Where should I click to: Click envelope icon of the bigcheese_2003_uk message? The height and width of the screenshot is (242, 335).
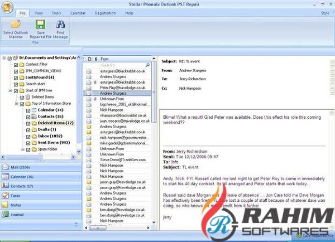(x=89, y=104)
